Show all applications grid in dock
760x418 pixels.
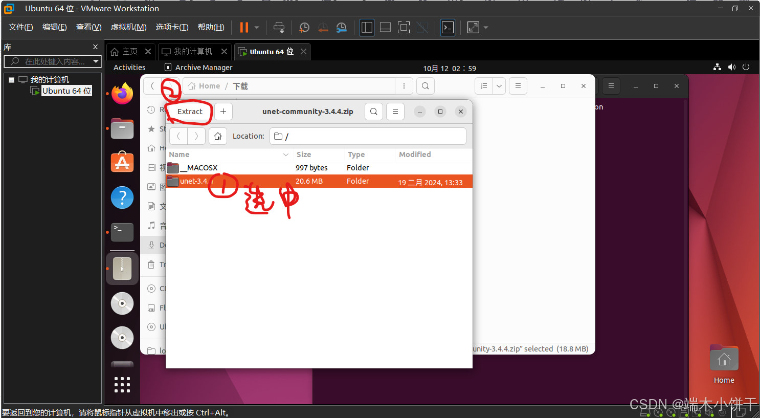click(122, 384)
